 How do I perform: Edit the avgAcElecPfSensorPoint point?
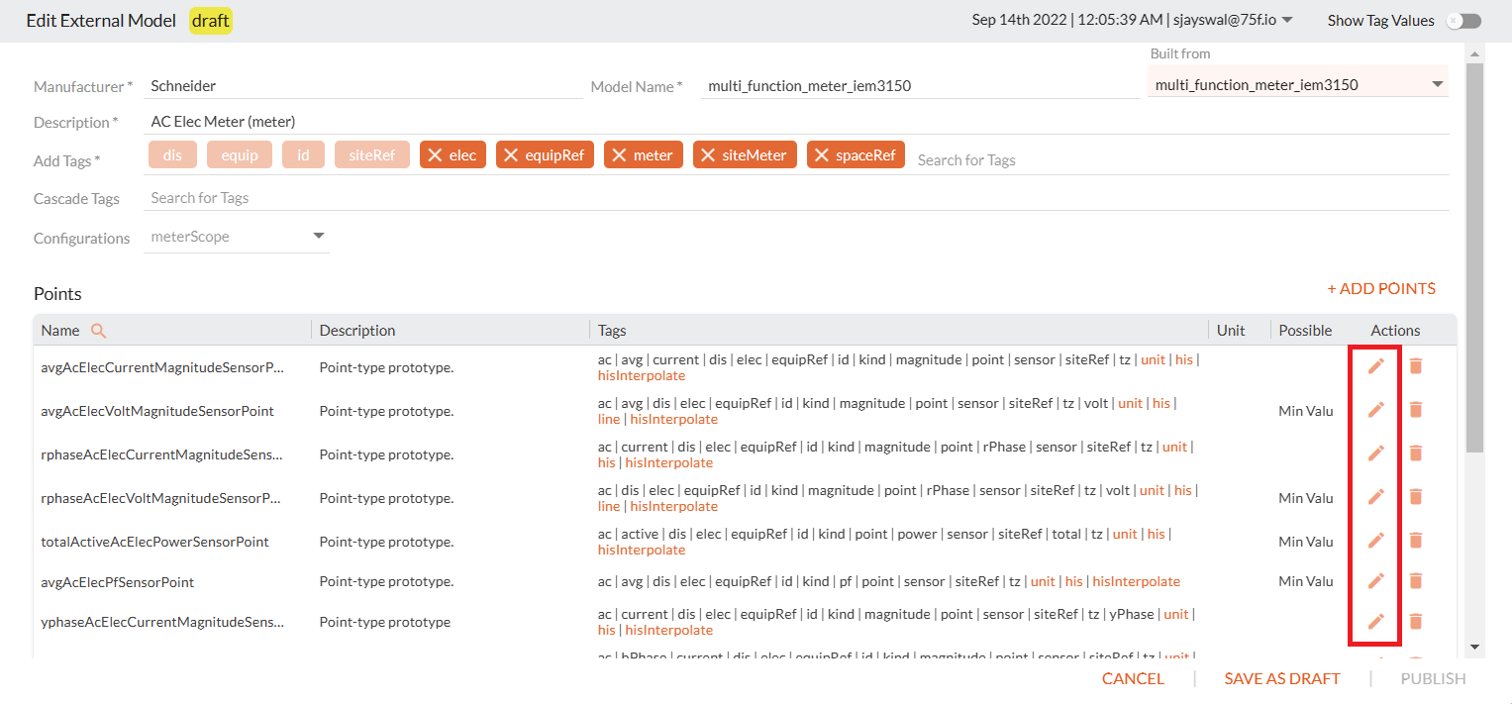point(1375,580)
